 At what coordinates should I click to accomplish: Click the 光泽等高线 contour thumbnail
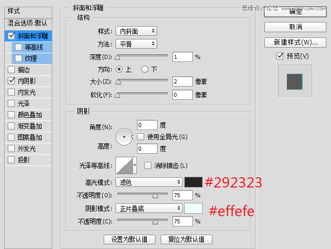[x=124, y=165]
